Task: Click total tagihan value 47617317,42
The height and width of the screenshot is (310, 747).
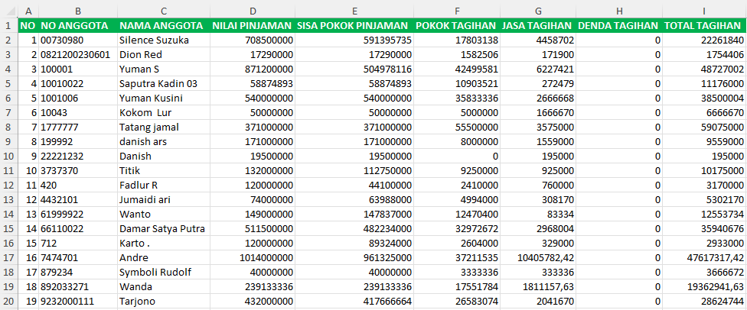Action: (704, 258)
